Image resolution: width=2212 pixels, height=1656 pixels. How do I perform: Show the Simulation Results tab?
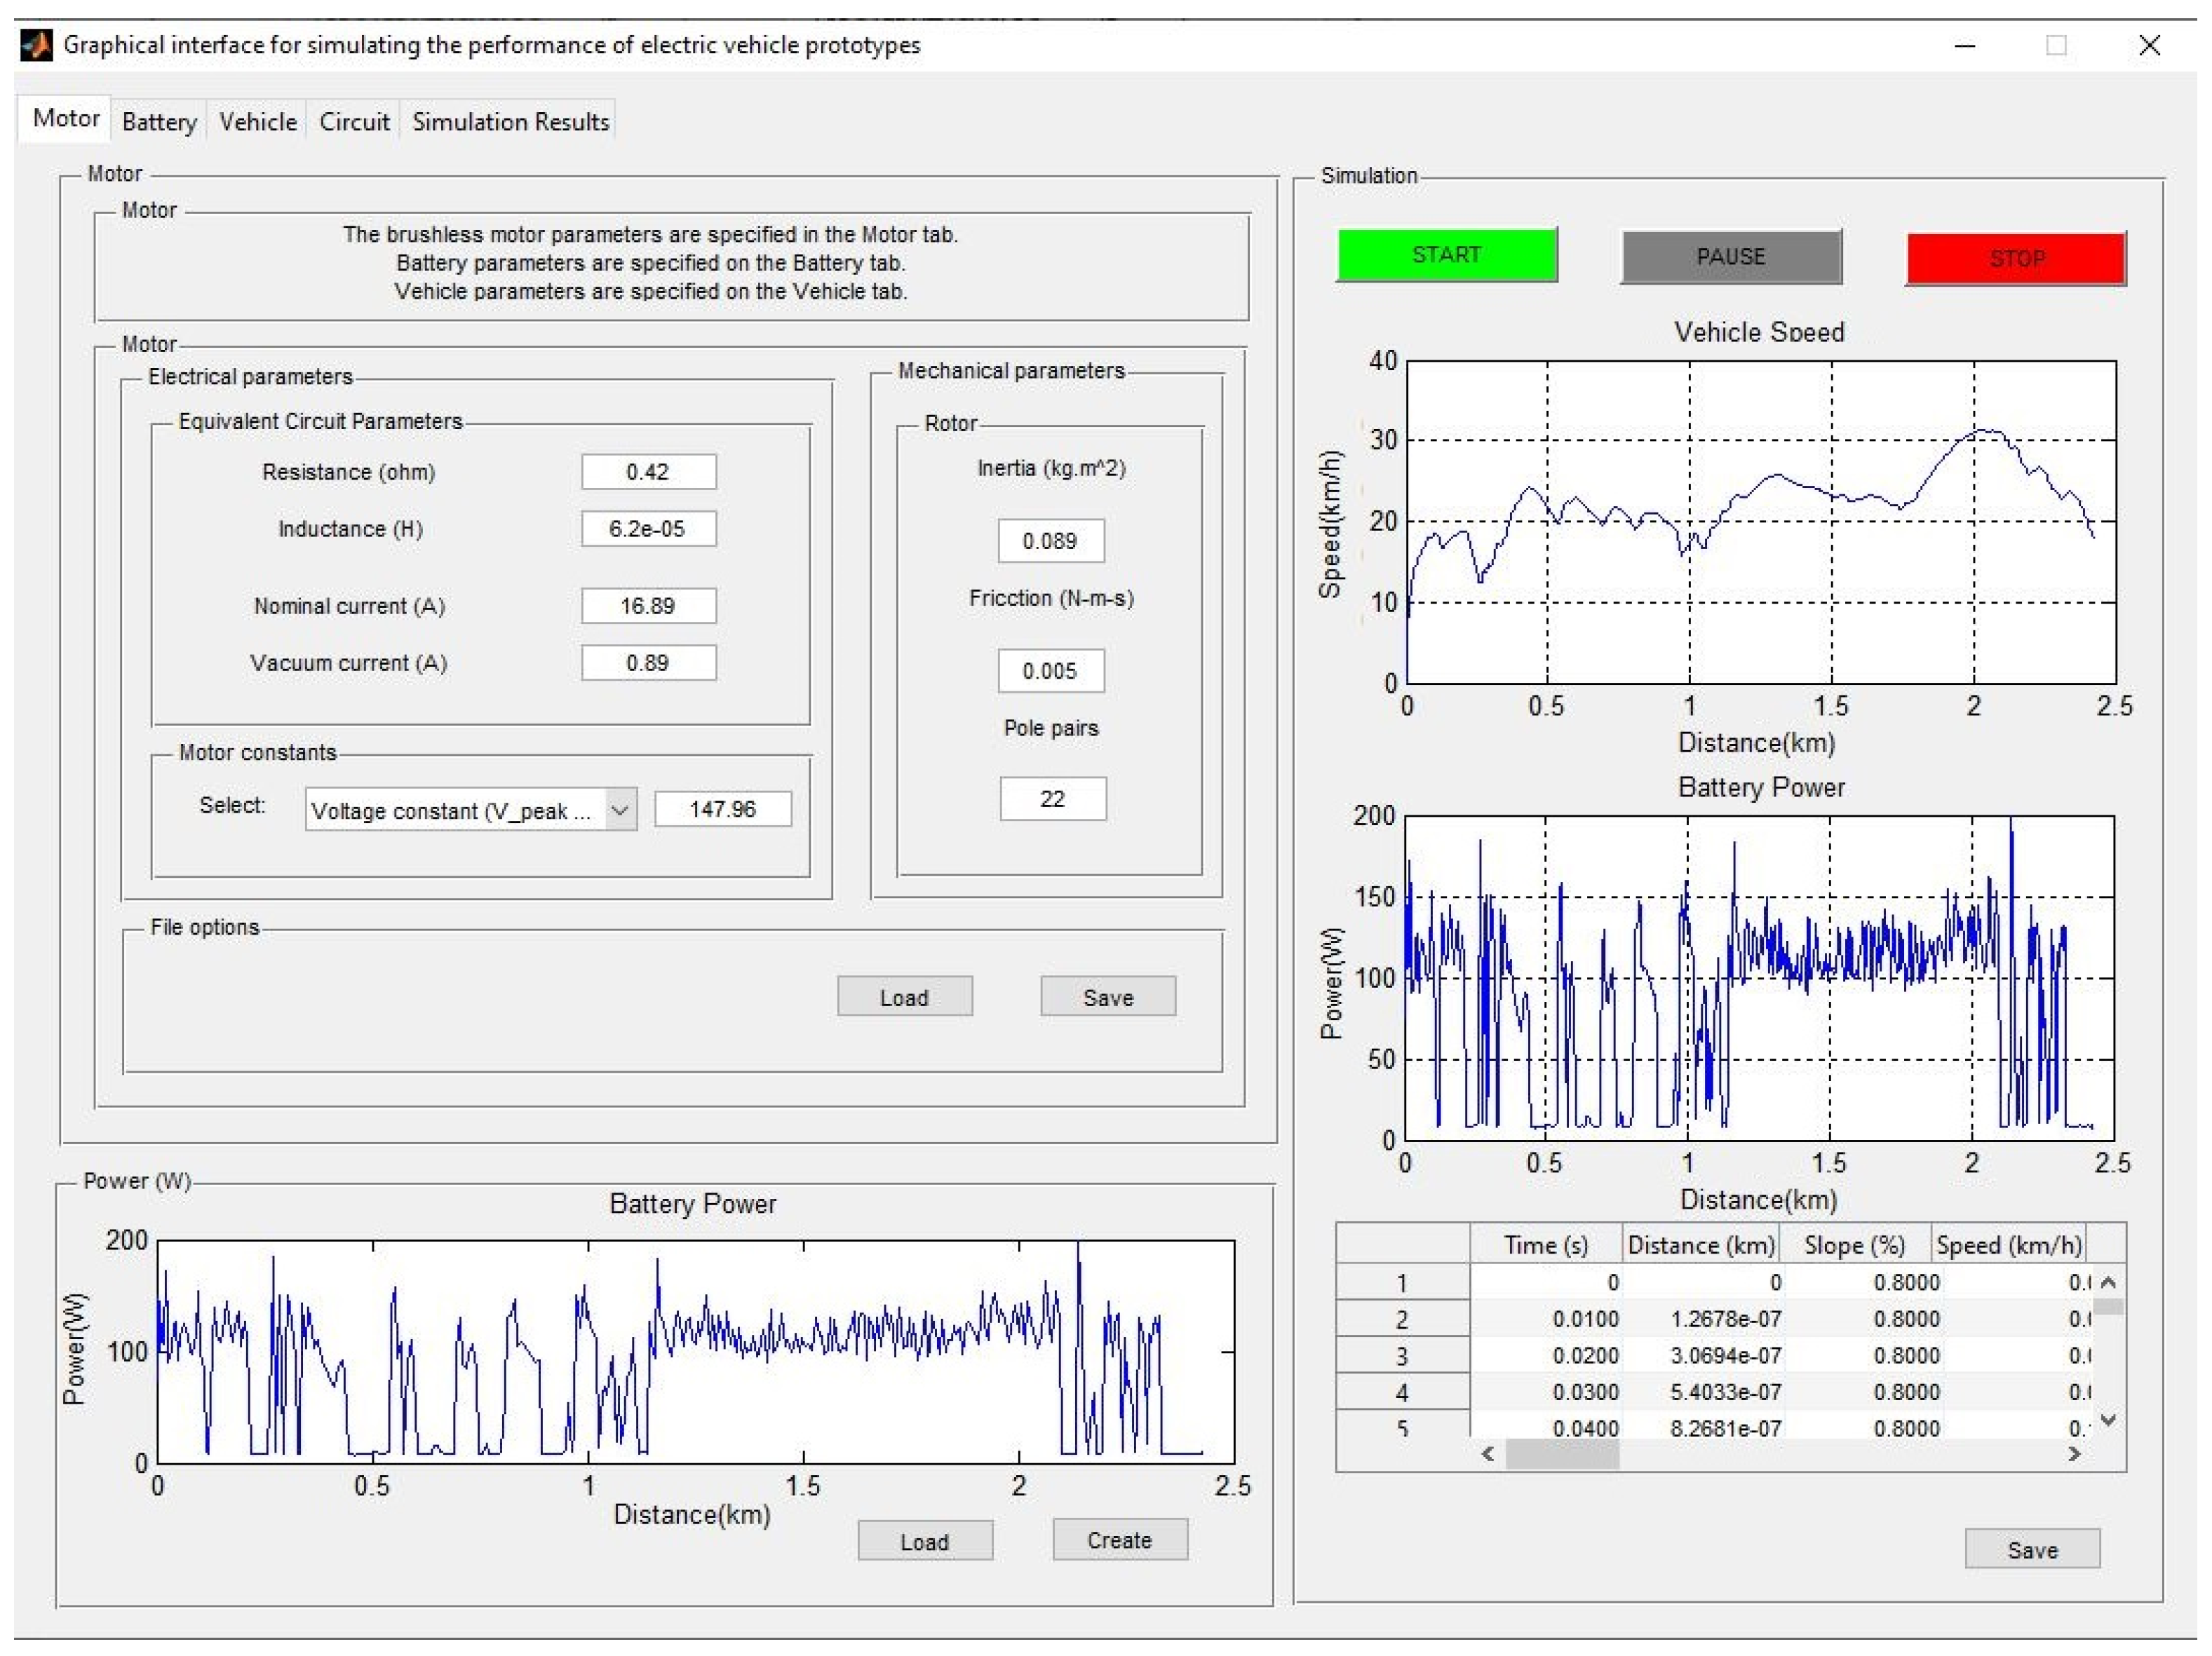click(510, 122)
